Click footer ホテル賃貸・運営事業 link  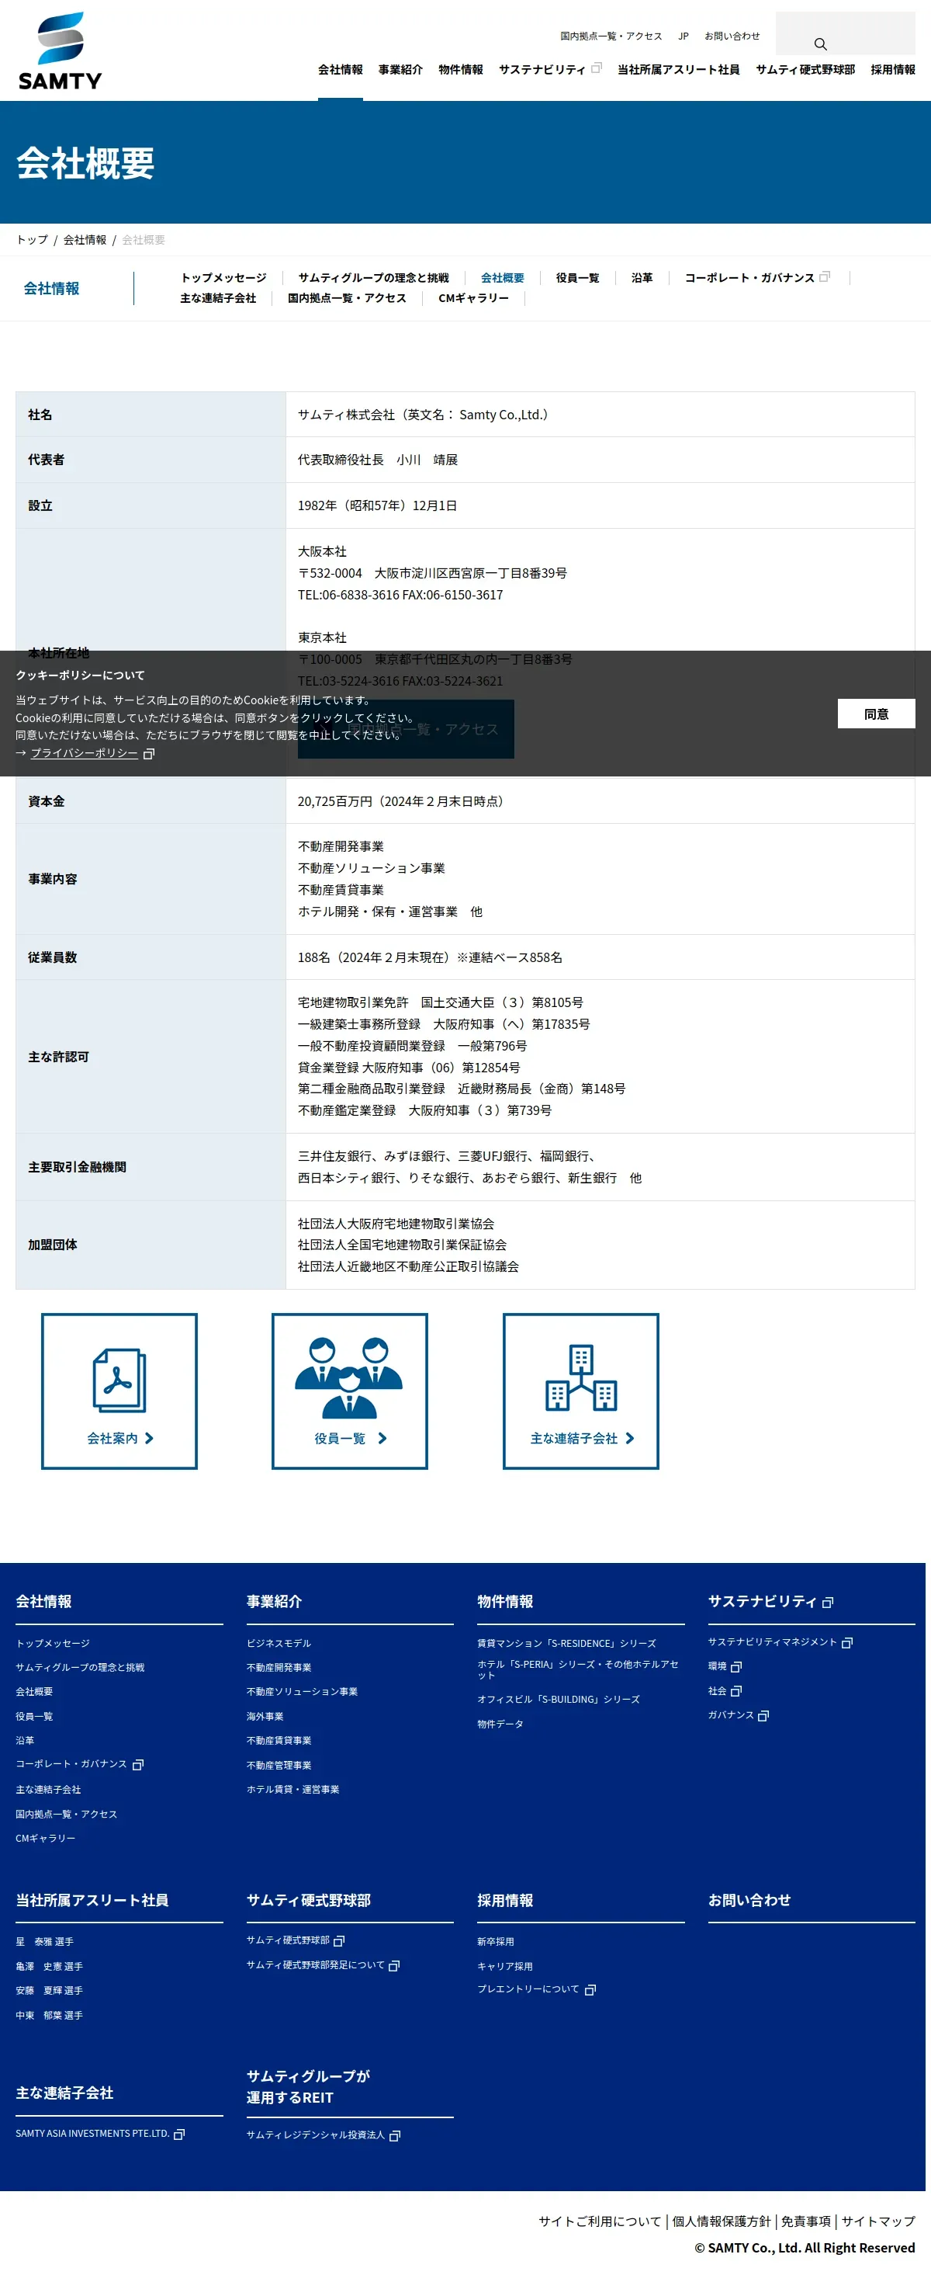293,1790
